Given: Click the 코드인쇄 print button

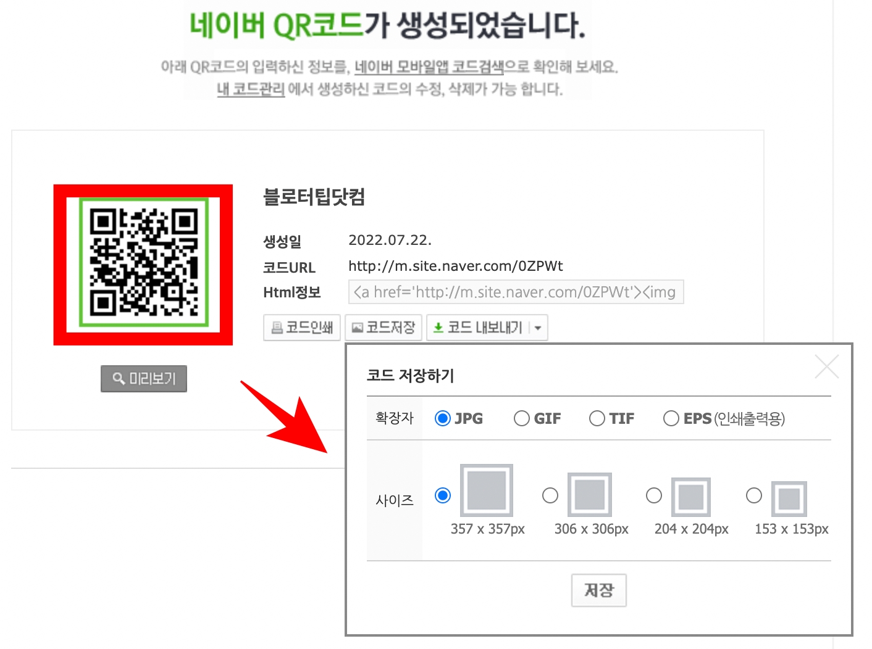Looking at the screenshot, I should (x=302, y=328).
